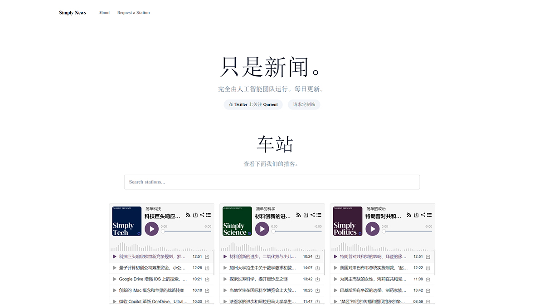
Task: Open the RSS feed for Simply Politics
Action: coord(408,215)
